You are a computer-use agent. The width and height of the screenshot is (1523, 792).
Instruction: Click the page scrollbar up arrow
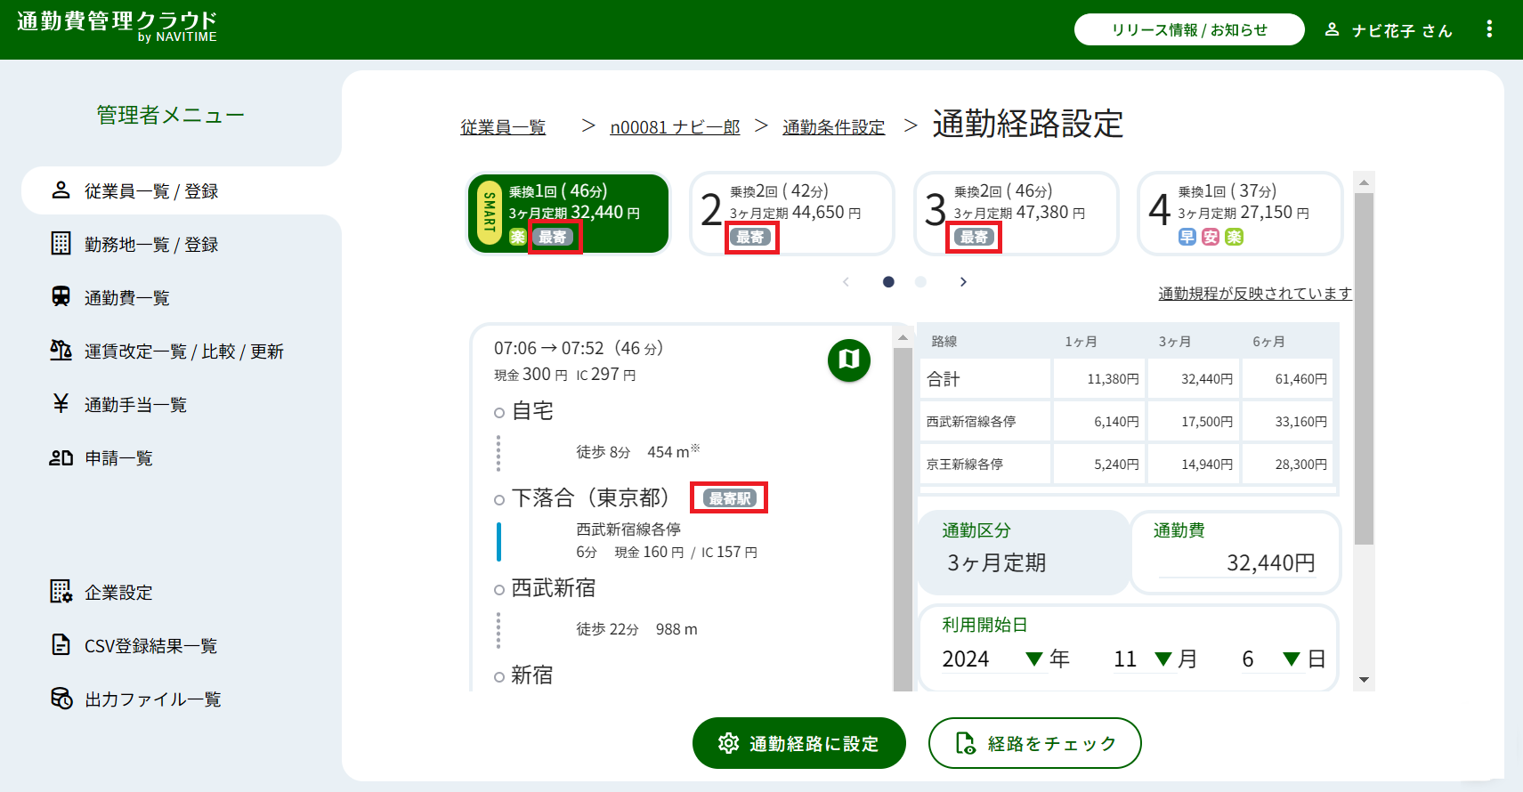[1364, 182]
